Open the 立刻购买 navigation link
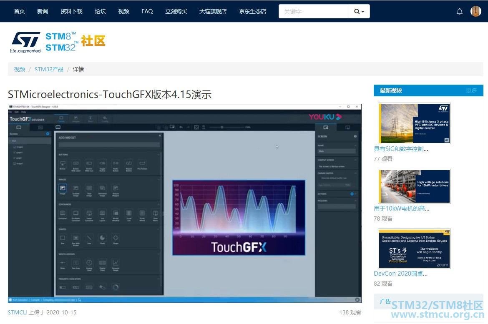This screenshot has height=324, width=488. pyautogui.click(x=176, y=12)
